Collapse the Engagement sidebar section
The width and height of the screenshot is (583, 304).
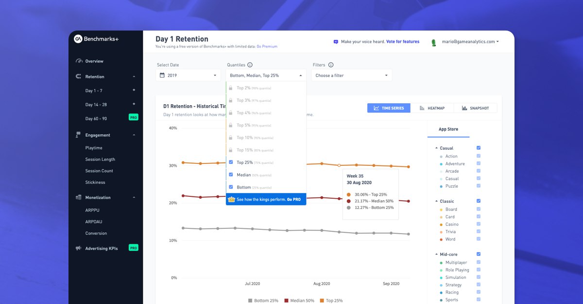tap(134, 135)
